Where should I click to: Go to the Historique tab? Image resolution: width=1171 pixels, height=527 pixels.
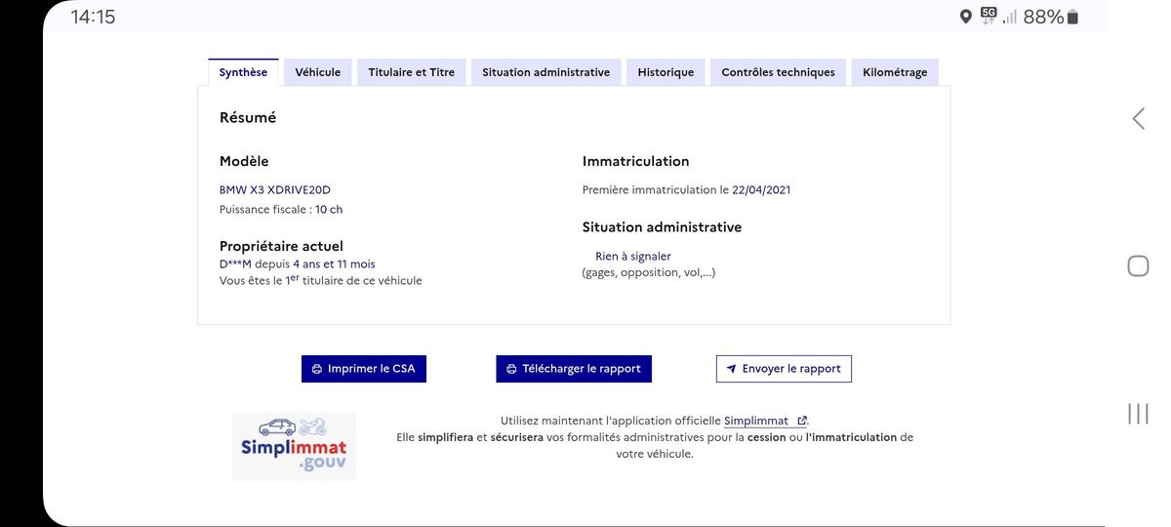[666, 72]
